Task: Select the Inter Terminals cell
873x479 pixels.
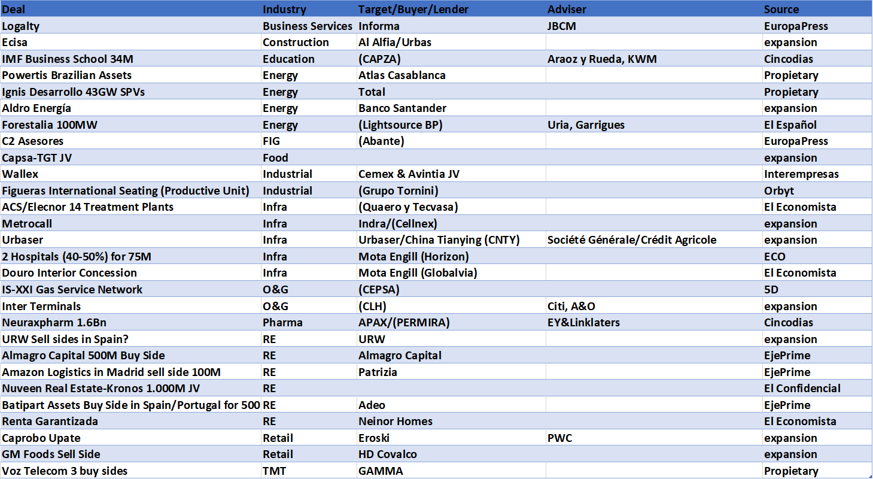Action: pos(130,306)
